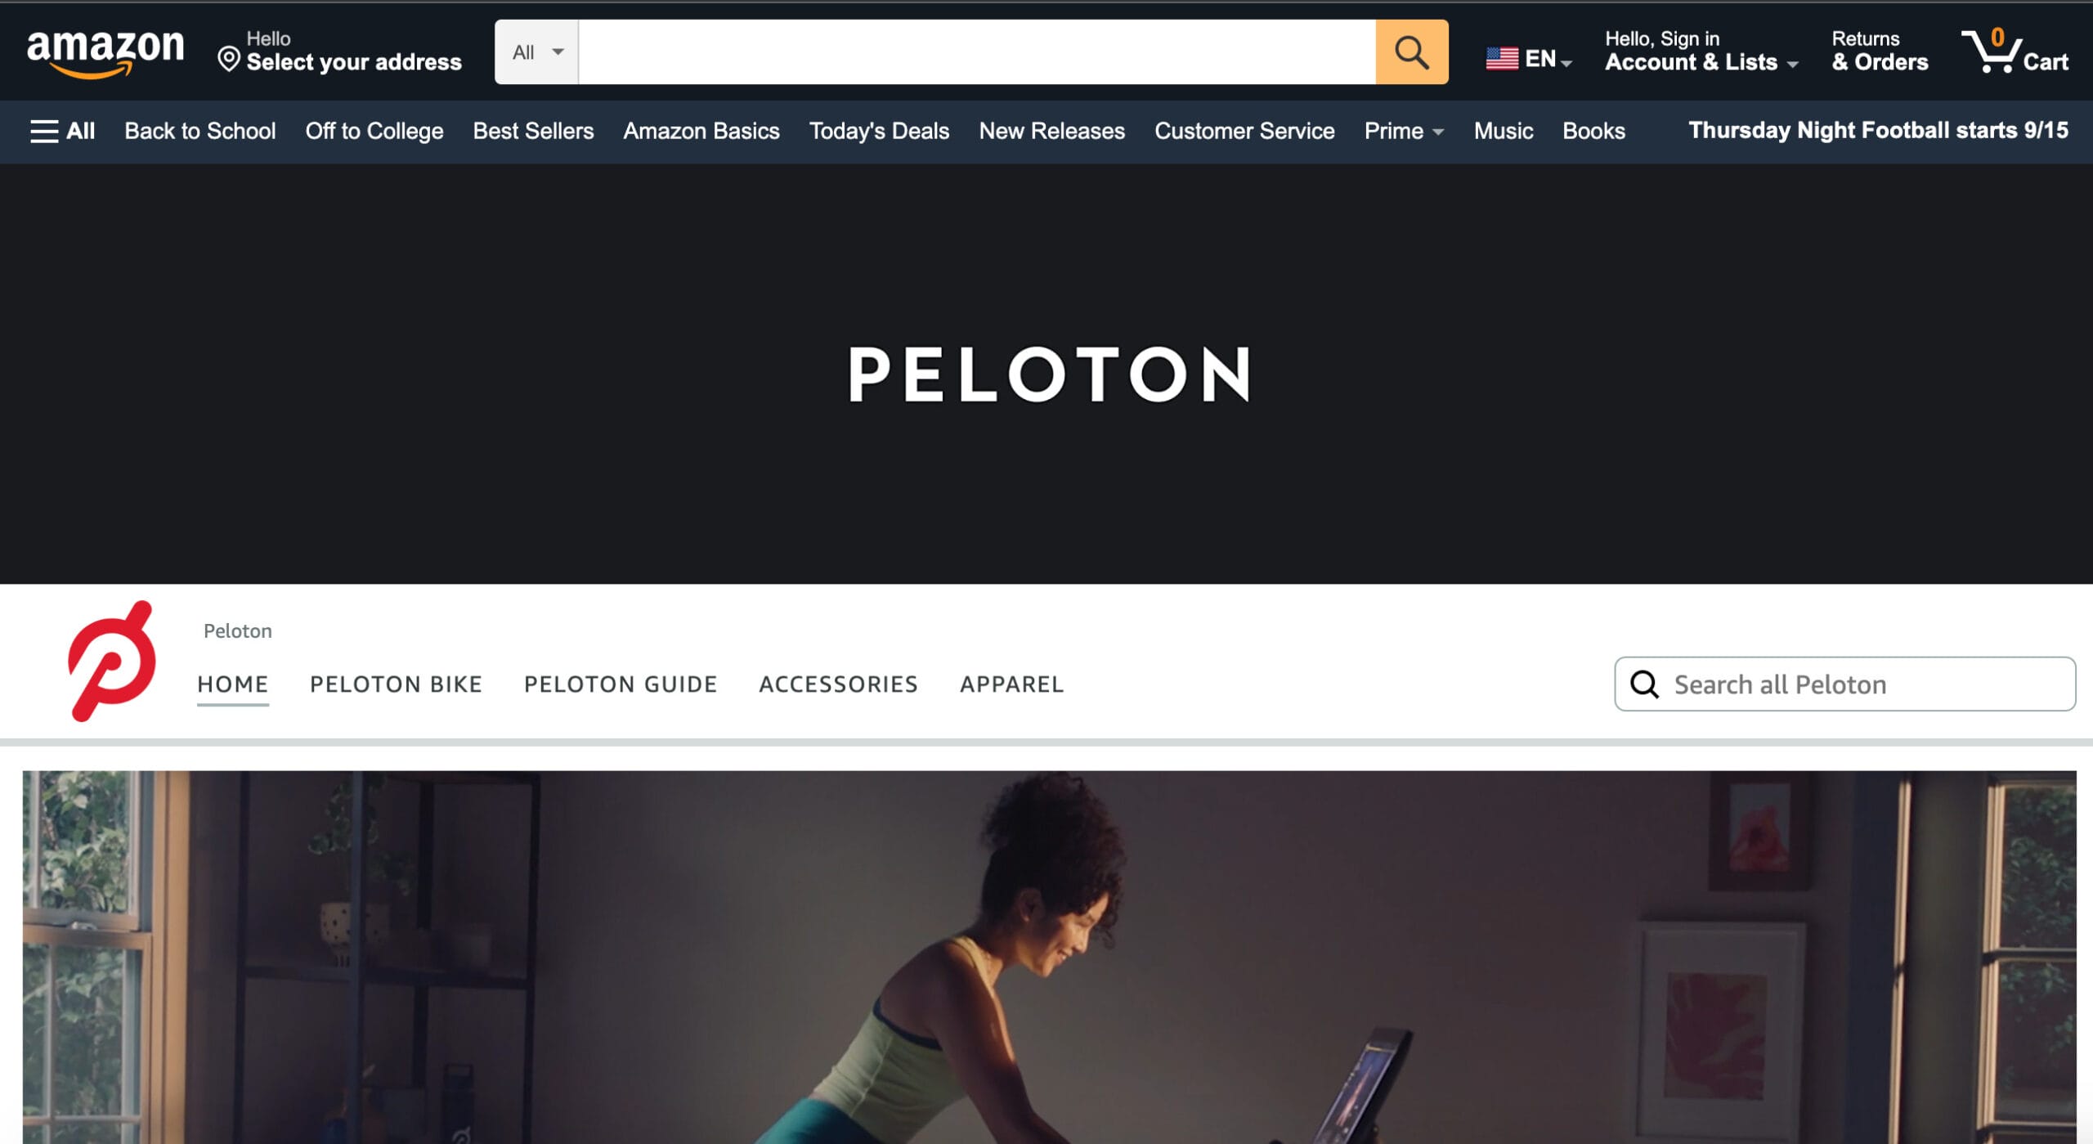
Task: Focus the Search all Peloton field
Action: [x=1844, y=684]
